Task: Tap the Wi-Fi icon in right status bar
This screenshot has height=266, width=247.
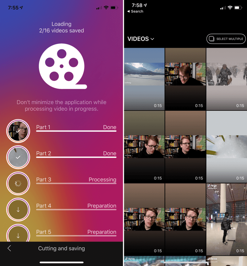Action: pos(230,7)
